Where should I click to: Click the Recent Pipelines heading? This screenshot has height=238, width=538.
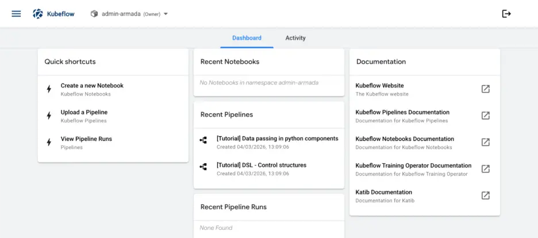[x=226, y=114]
